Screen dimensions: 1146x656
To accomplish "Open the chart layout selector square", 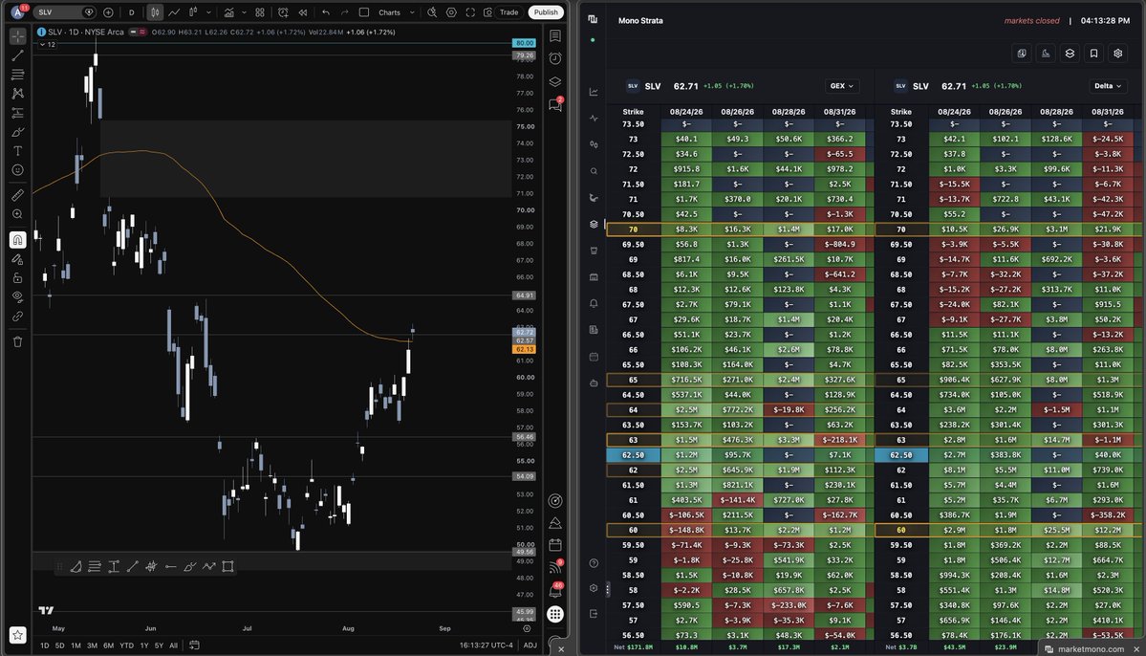I will (x=364, y=12).
